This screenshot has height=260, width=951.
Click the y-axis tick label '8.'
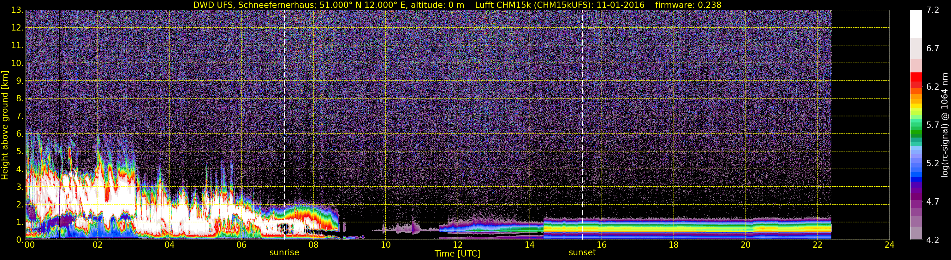click(x=20, y=99)
